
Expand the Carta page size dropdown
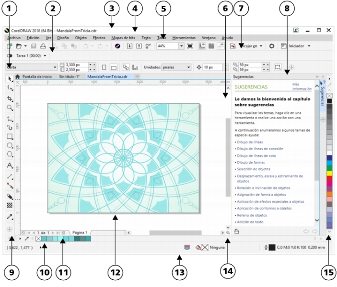(x=55, y=67)
